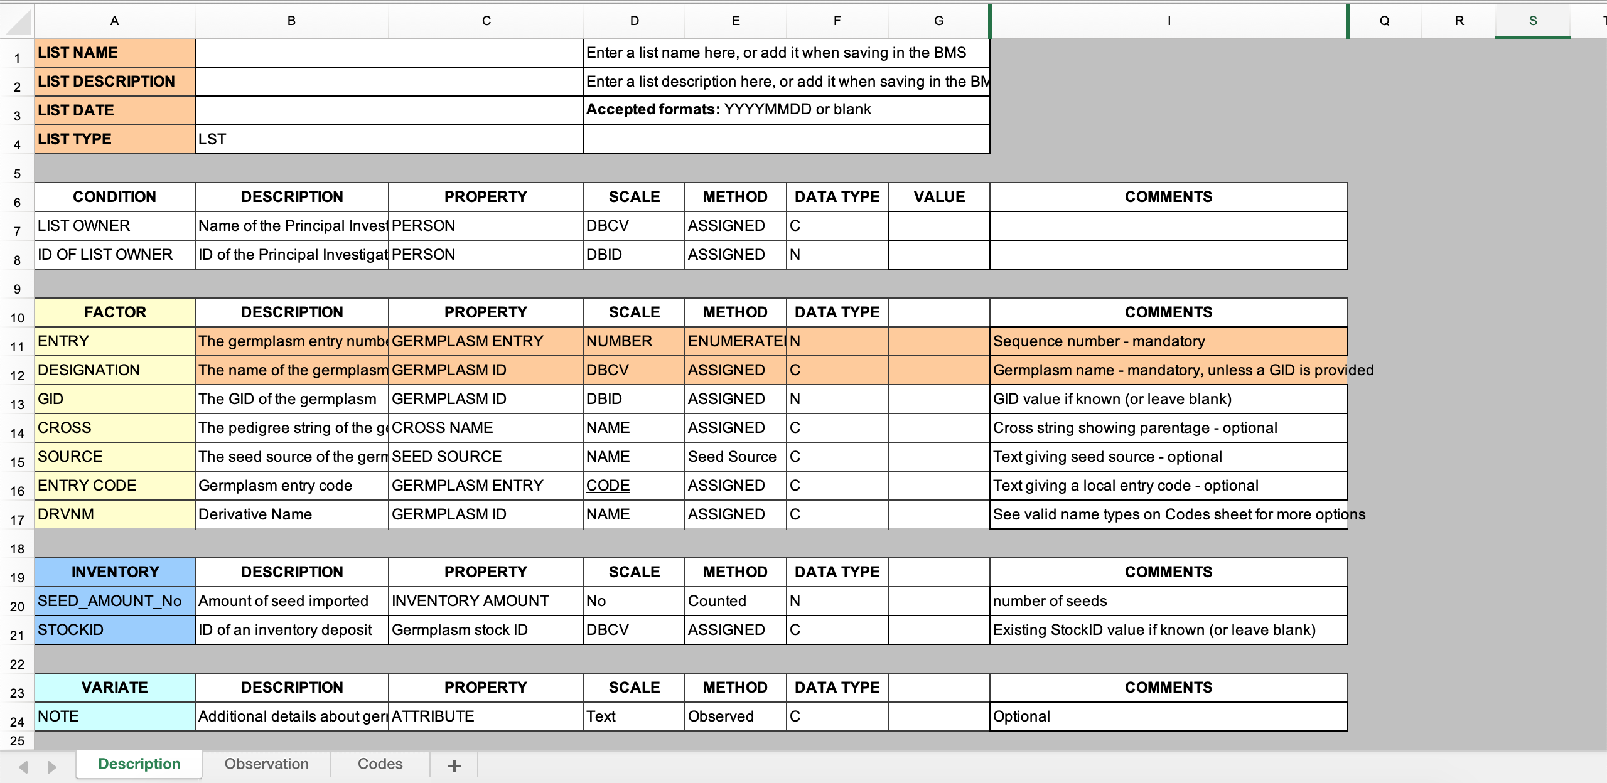Select the ENUMERATED method cell

736,341
